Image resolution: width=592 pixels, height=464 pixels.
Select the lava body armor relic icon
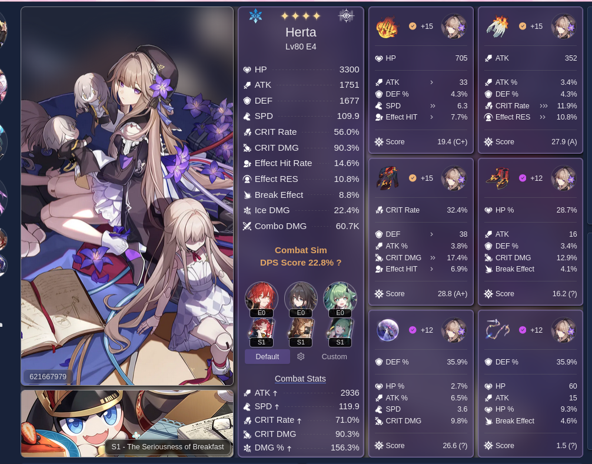pyautogui.click(x=388, y=178)
